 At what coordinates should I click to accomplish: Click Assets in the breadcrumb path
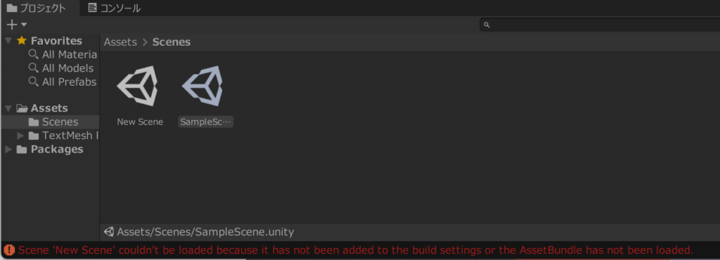pyautogui.click(x=120, y=42)
